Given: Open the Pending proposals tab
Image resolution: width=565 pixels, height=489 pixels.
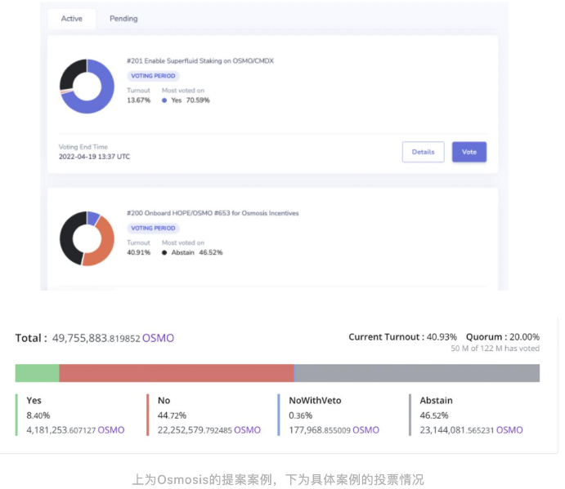Looking at the screenshot, I should click(123, 19).
